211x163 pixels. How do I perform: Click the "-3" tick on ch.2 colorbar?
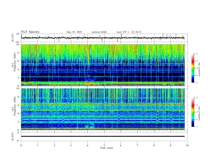point(196,98)
